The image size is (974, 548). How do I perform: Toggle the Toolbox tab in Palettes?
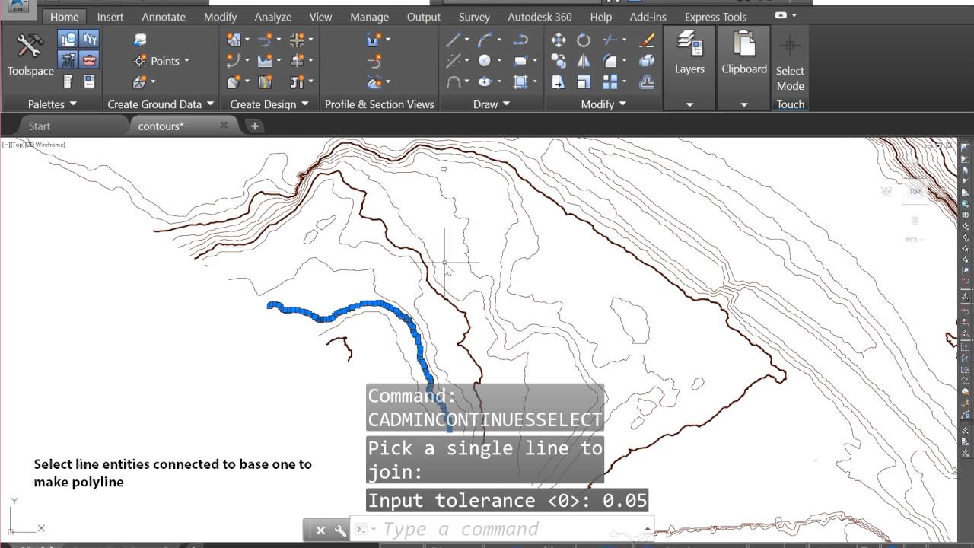pos(90,60)
